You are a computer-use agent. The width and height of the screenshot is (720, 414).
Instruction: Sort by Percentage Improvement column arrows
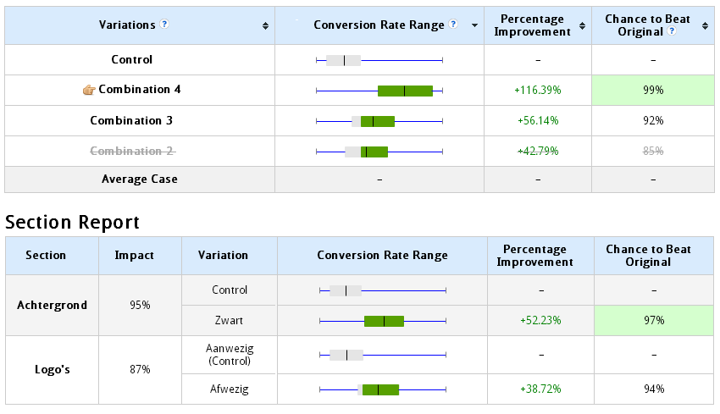click(583, 25)
